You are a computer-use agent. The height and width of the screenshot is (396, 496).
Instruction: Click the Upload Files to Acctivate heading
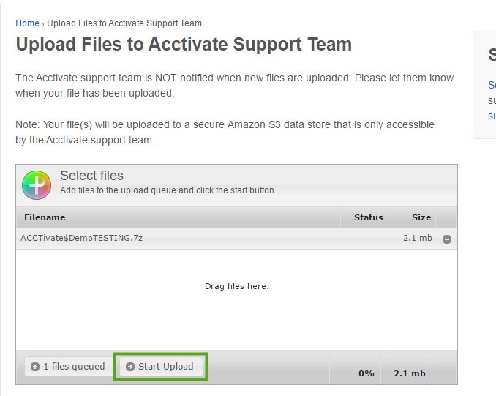pyautogui.click(x=184, y=44)
